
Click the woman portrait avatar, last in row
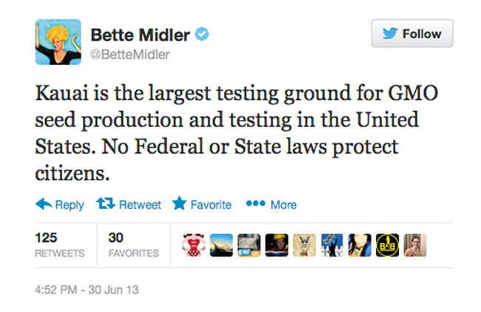tap(415, 245)
